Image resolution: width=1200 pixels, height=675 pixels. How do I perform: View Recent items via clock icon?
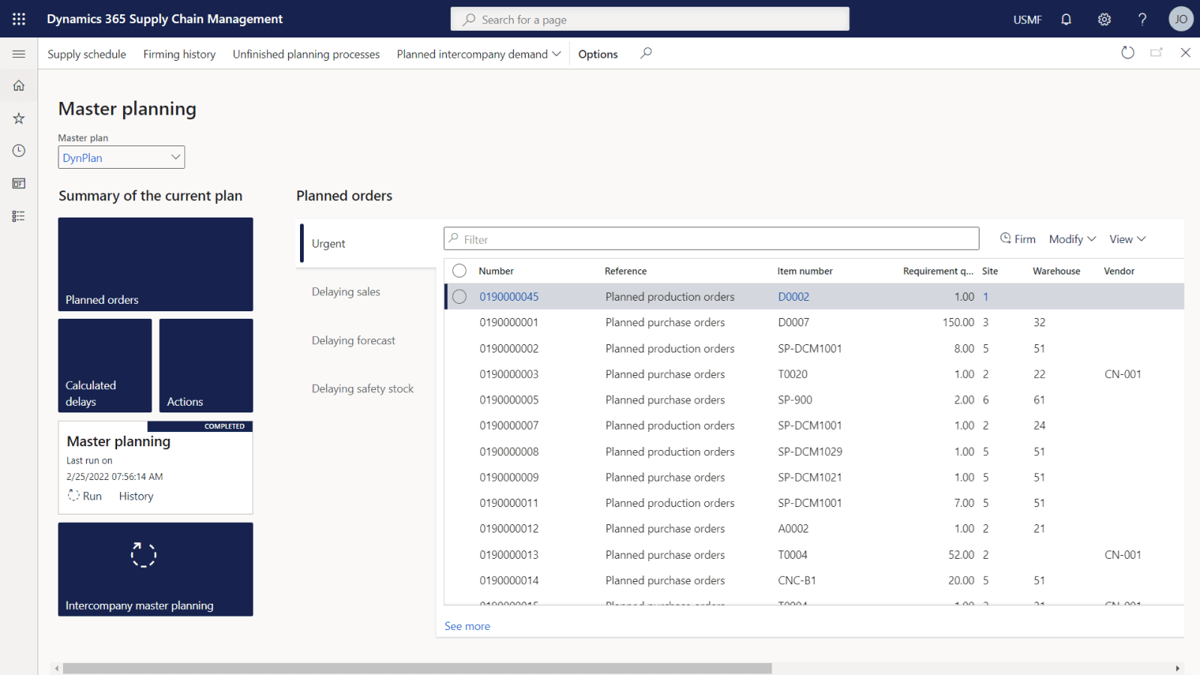coord(19,150)
